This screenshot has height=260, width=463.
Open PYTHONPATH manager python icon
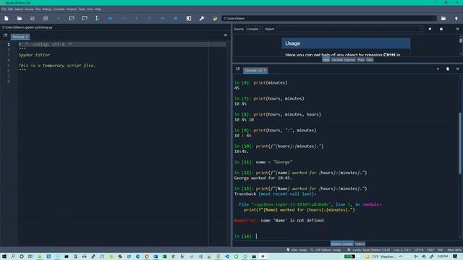pos(215,18)
